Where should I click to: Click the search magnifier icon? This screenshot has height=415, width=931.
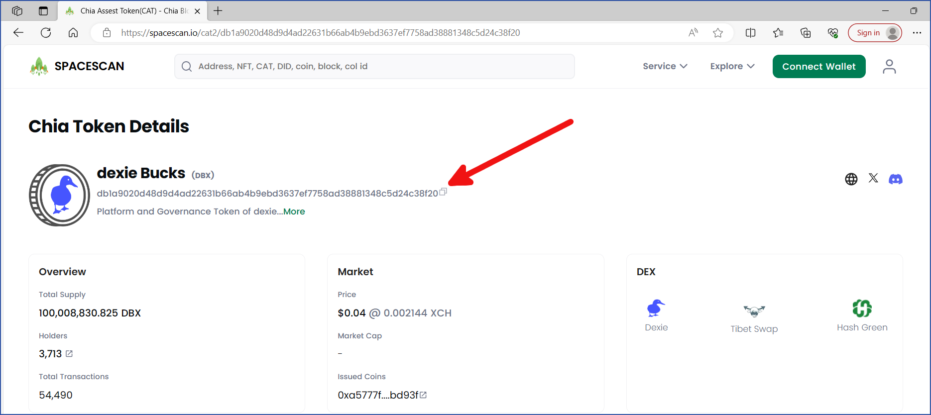tap(187, 67)
